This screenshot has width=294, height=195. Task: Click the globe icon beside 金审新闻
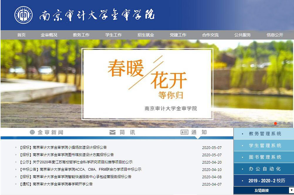coord(32,132)
